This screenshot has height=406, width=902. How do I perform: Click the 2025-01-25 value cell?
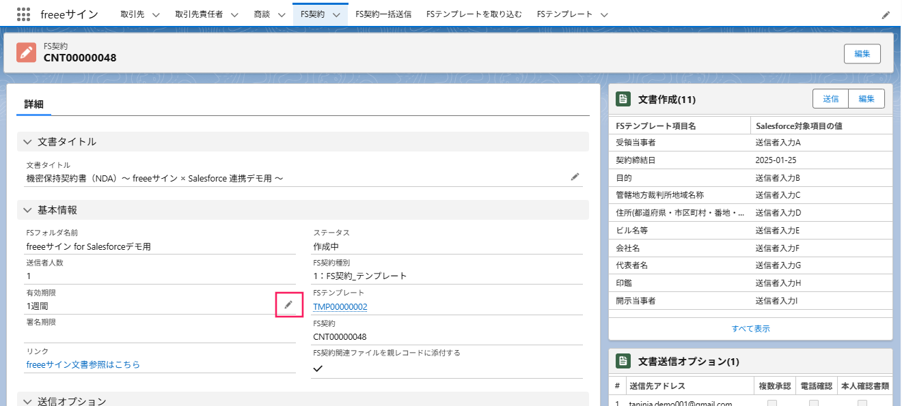tap(776, 160)
